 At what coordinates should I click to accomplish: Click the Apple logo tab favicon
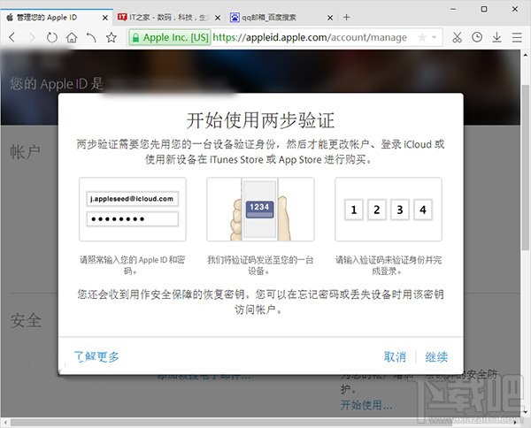(x=10, y=18)
